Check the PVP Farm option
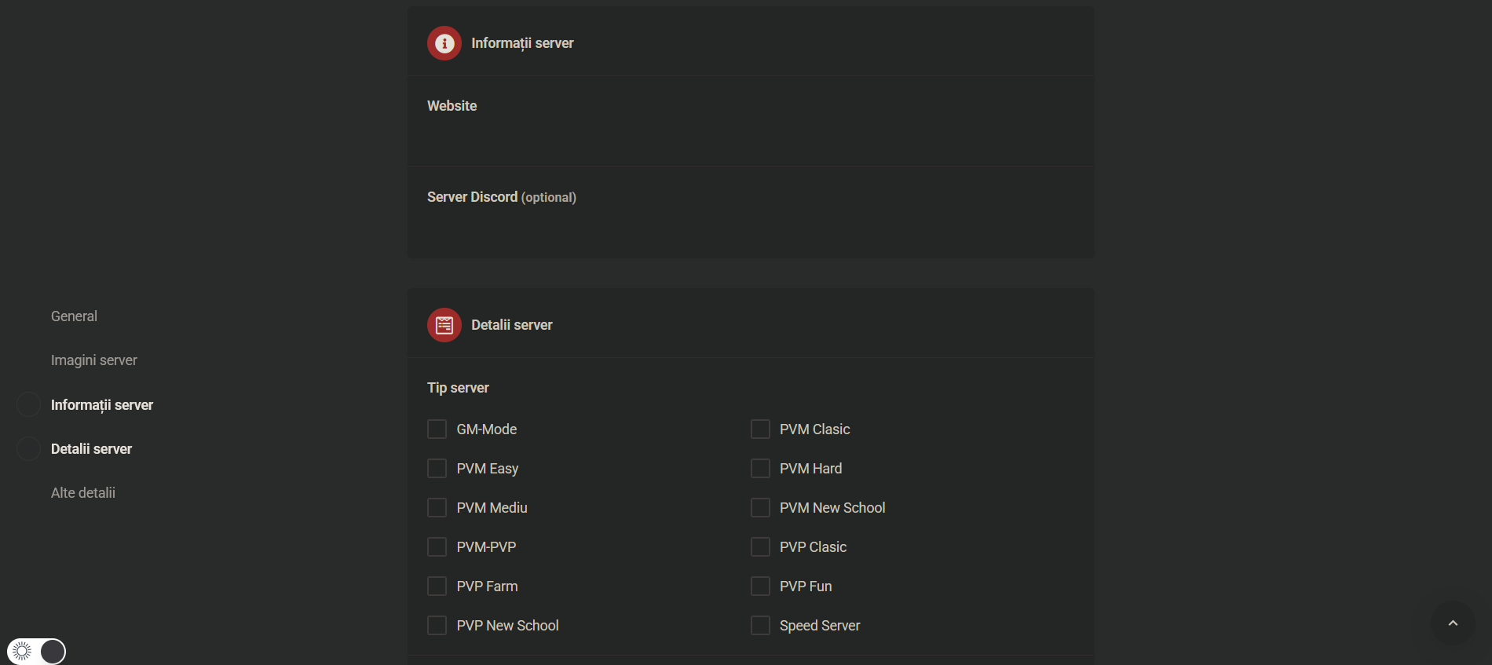This screenshot has height=665, width=1492. (437, 586)
